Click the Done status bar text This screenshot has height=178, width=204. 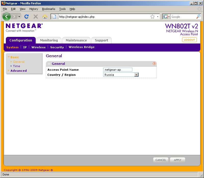(x=6, y=174)
